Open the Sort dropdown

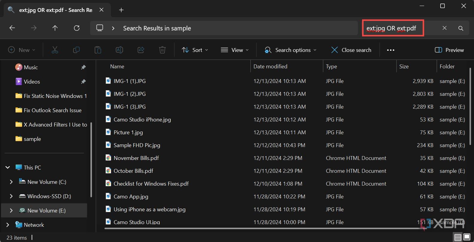click(195, 50)
